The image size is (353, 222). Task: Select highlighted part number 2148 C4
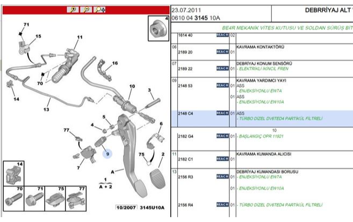pos(185,113)
